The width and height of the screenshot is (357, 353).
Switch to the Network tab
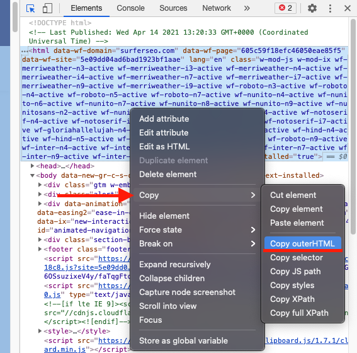217,8
